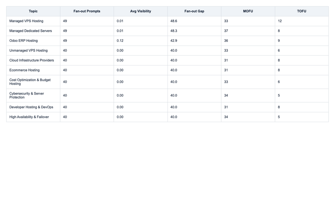Screen dimensions: 335x209
Task: Click Fan-out Prompts 40 in Unmanaged VPS Hosting row
Action: point(65,50)
